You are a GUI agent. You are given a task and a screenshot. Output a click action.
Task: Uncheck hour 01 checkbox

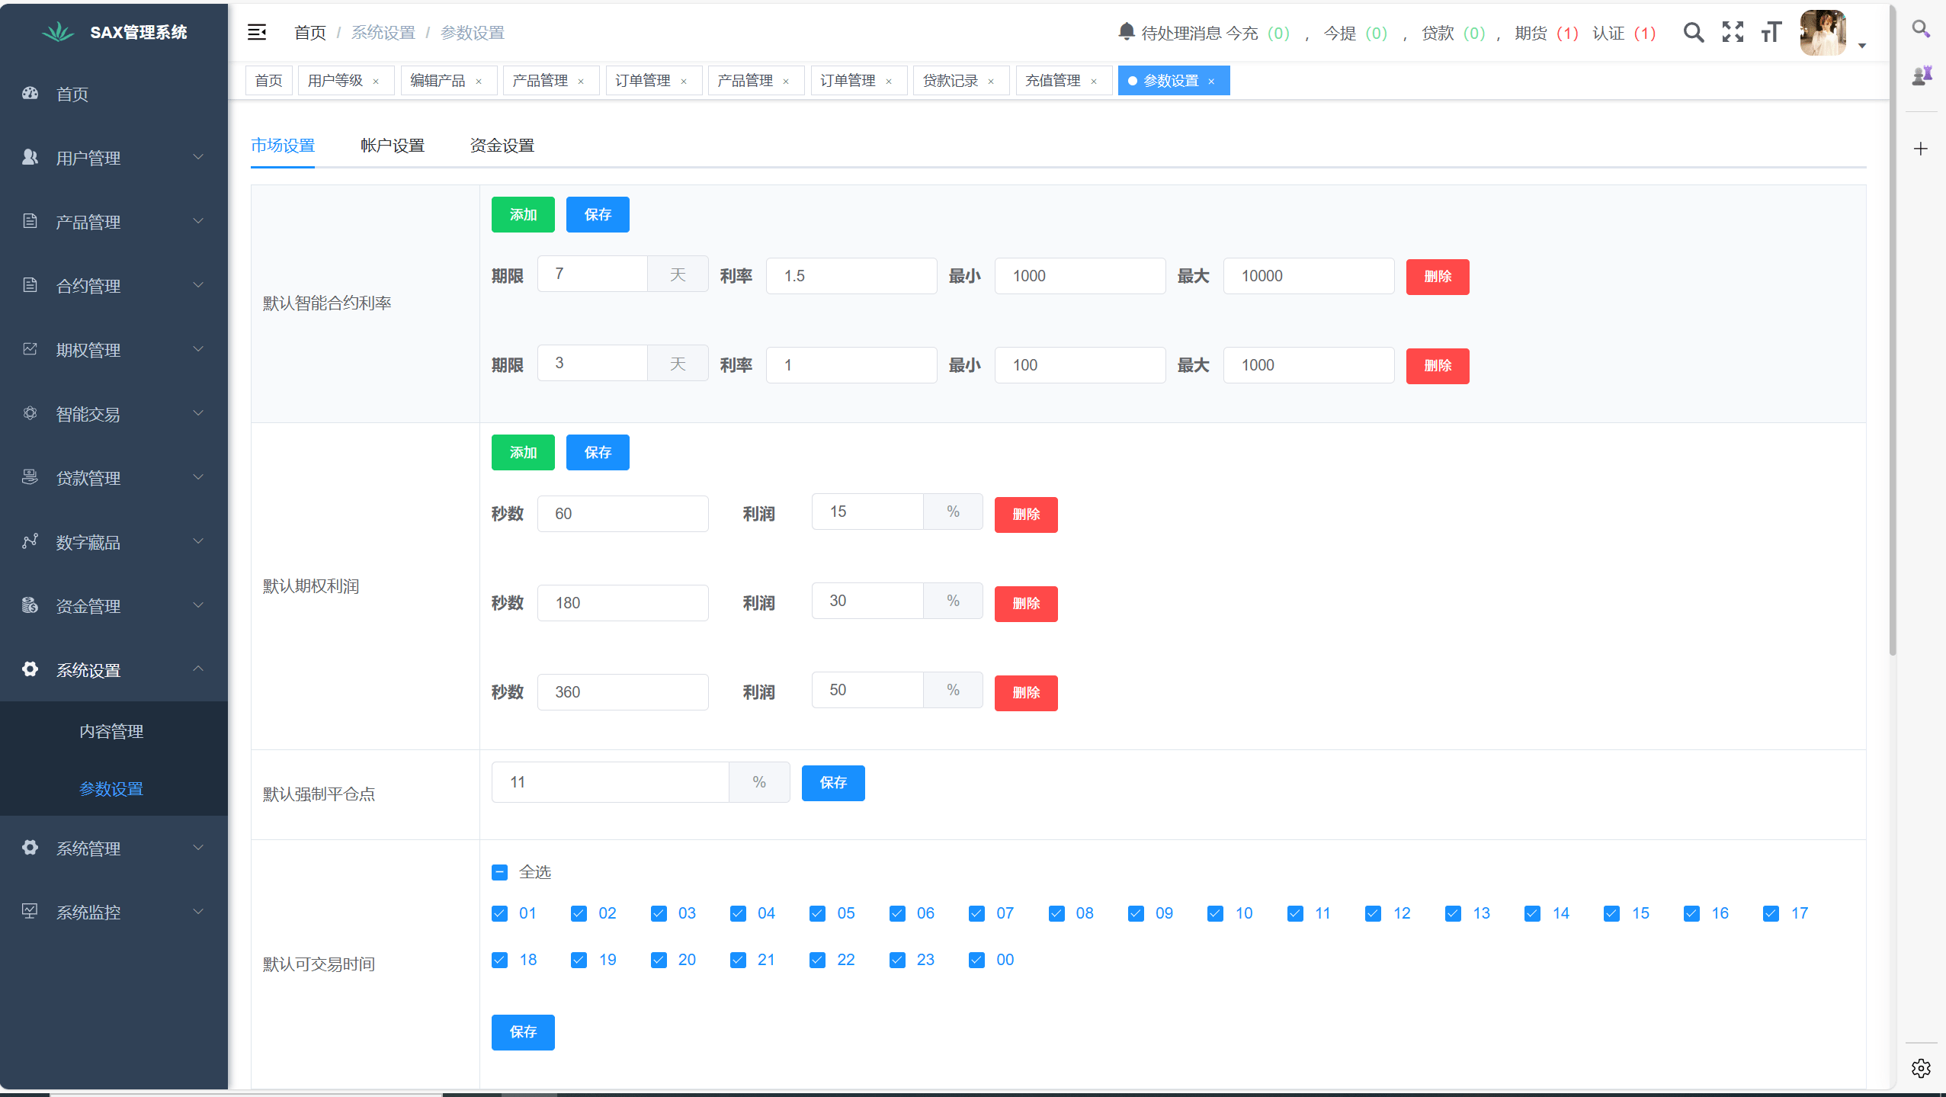(x=500, y=913)
